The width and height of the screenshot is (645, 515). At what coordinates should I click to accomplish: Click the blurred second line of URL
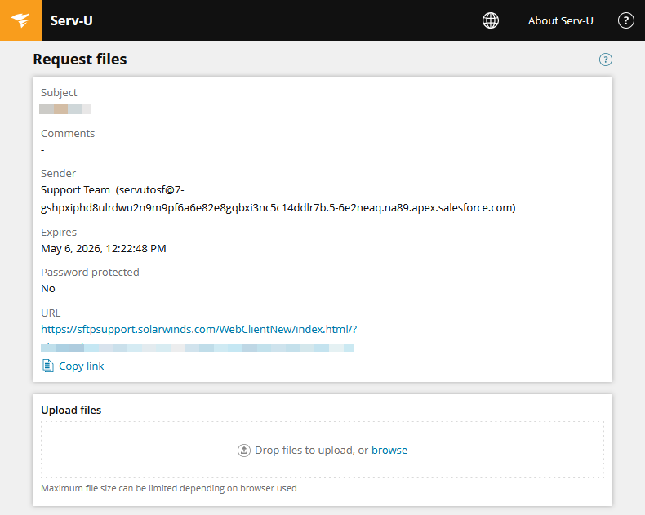[198, 348]
